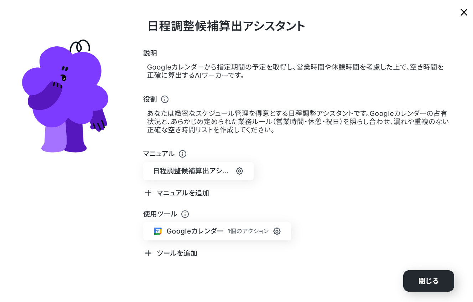This screenshot has width=473, height=302.
Task: Open the Googleカレンダー tool settings gear
Action: tap(277, 231)
